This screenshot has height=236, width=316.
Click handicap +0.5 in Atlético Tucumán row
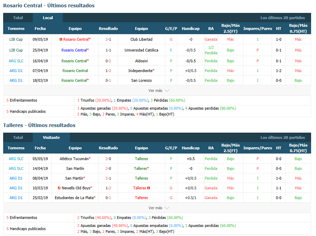click(190, 159)
